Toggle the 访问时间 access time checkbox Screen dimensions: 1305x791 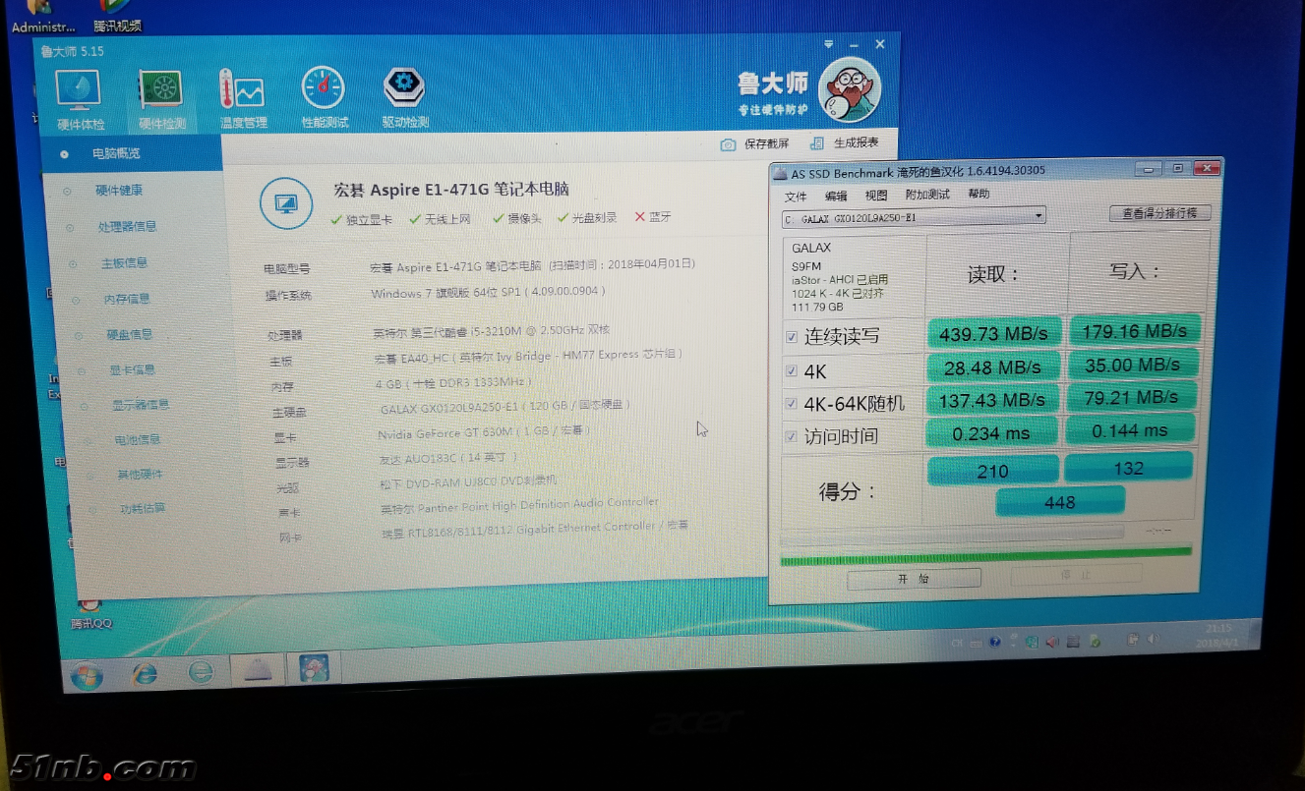tap(792, 436)
